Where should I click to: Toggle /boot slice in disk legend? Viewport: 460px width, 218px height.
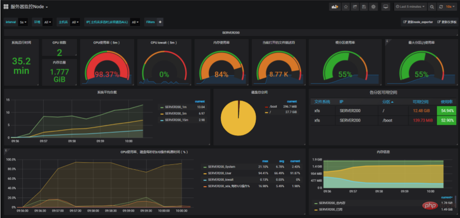click(x=273, y=107)
